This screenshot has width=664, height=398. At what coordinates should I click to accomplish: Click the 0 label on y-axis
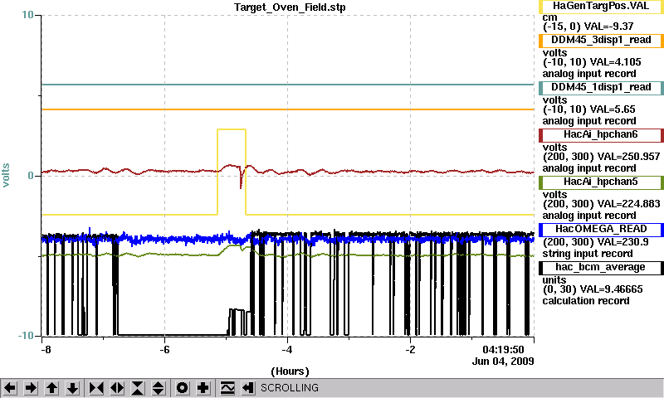(31, 175)
